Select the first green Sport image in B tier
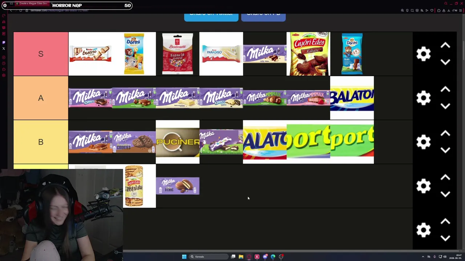Image resolution: width=465 pixels, height=261 pixels. point(308,142)
